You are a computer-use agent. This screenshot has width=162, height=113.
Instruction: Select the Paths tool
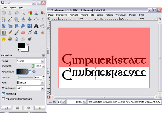4,19
